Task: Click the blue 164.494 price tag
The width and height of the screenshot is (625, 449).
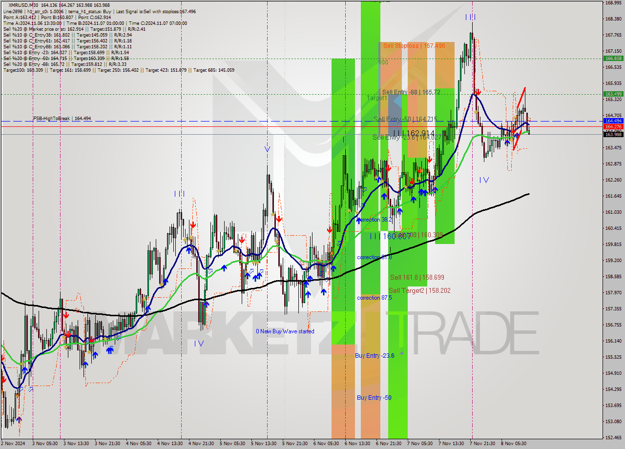Action: pos(614,121)
